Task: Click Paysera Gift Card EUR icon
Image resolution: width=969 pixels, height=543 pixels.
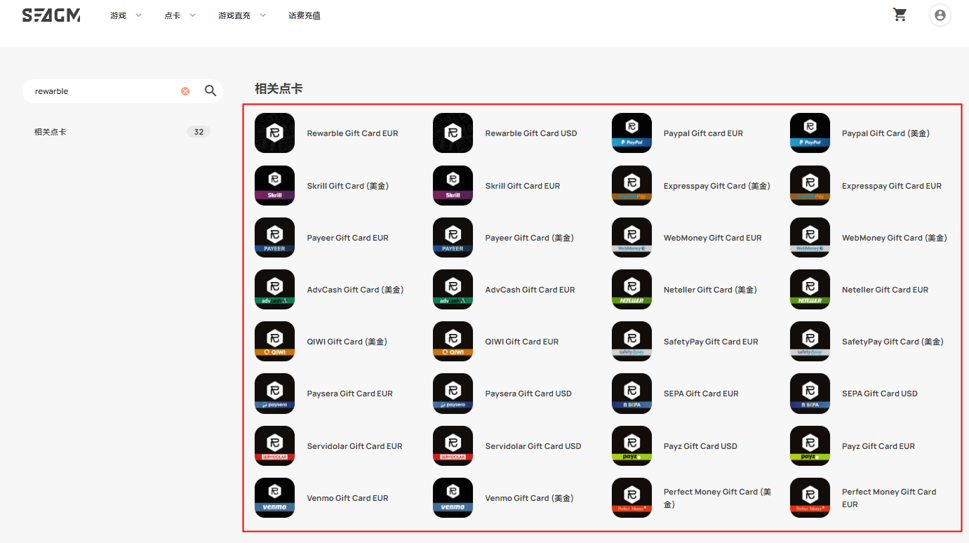Action: point(275,394)
